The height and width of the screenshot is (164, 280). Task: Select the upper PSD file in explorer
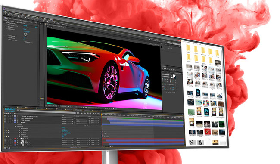click(x=198, y=92)
